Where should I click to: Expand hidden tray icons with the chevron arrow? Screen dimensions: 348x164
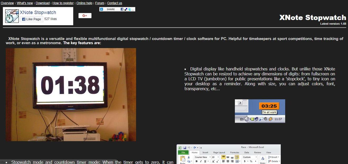pyautogui.click(x=246, y=119)
